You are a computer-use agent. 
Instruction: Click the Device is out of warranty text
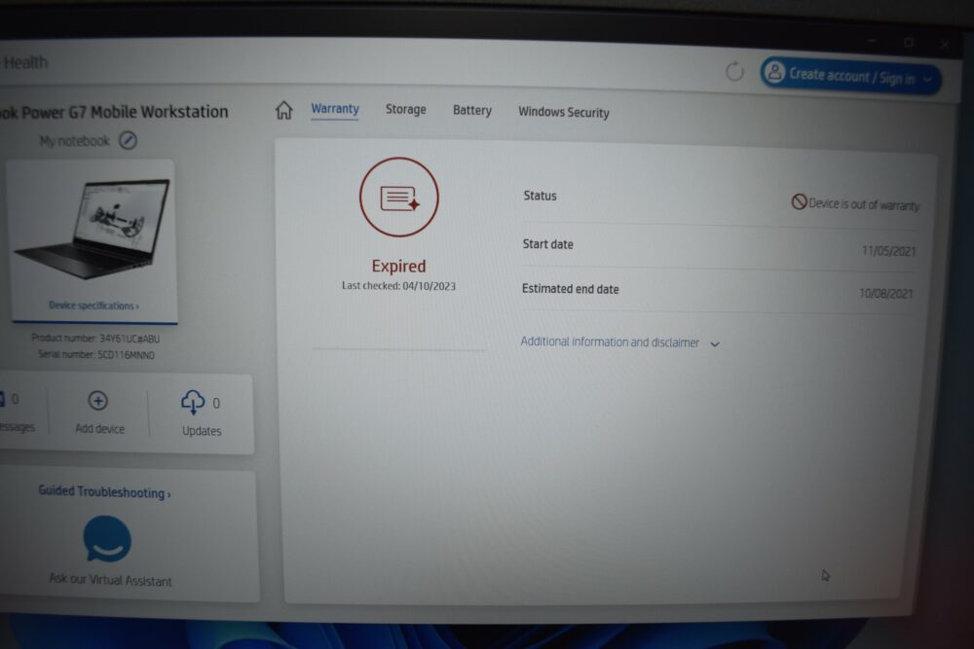coord(864,204)
